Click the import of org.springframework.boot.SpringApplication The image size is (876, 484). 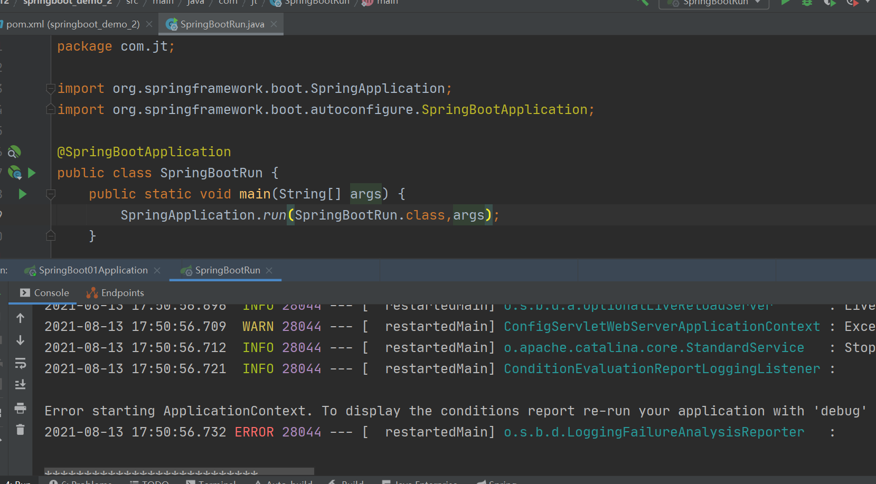point(255,89)
